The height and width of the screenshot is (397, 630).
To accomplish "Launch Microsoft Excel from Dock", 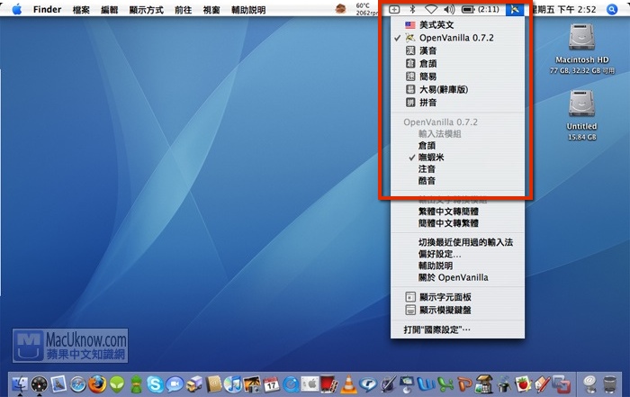I will pos(446,384).
